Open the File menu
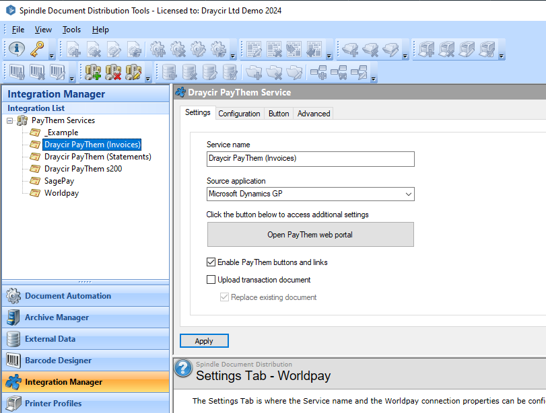This screenshot has height=413, width=546. pyautogui.click(x=18, y=30)
